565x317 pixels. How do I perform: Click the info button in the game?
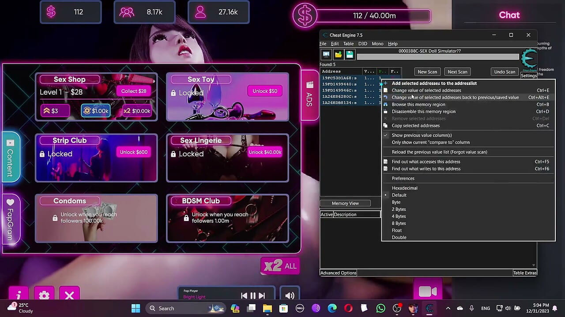19,295
